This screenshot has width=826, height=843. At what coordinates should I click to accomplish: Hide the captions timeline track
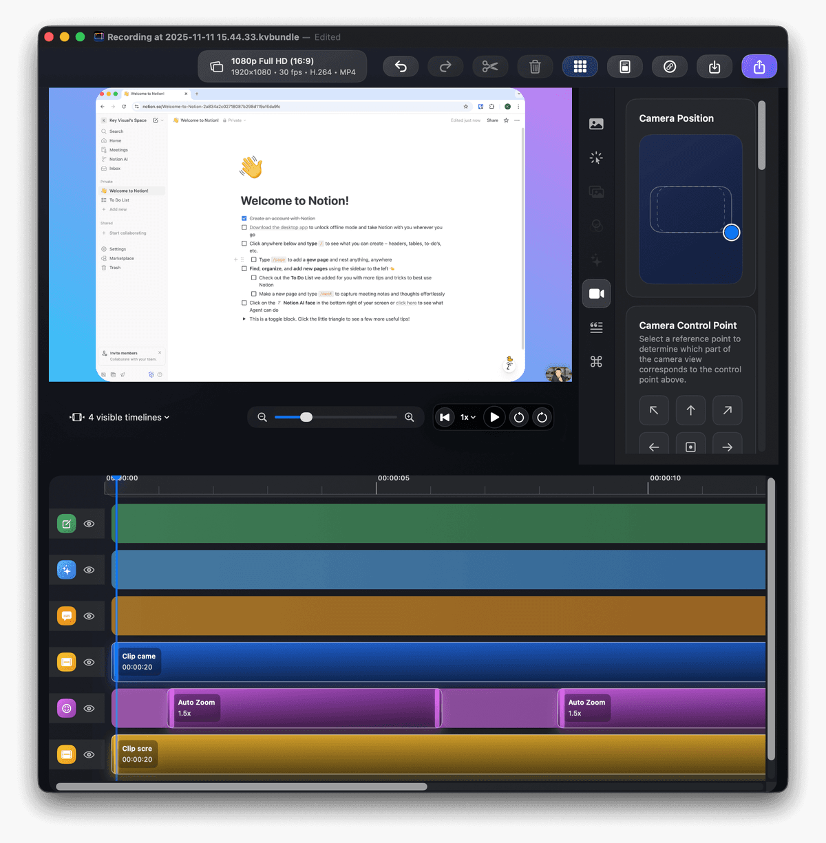(89, 616)
